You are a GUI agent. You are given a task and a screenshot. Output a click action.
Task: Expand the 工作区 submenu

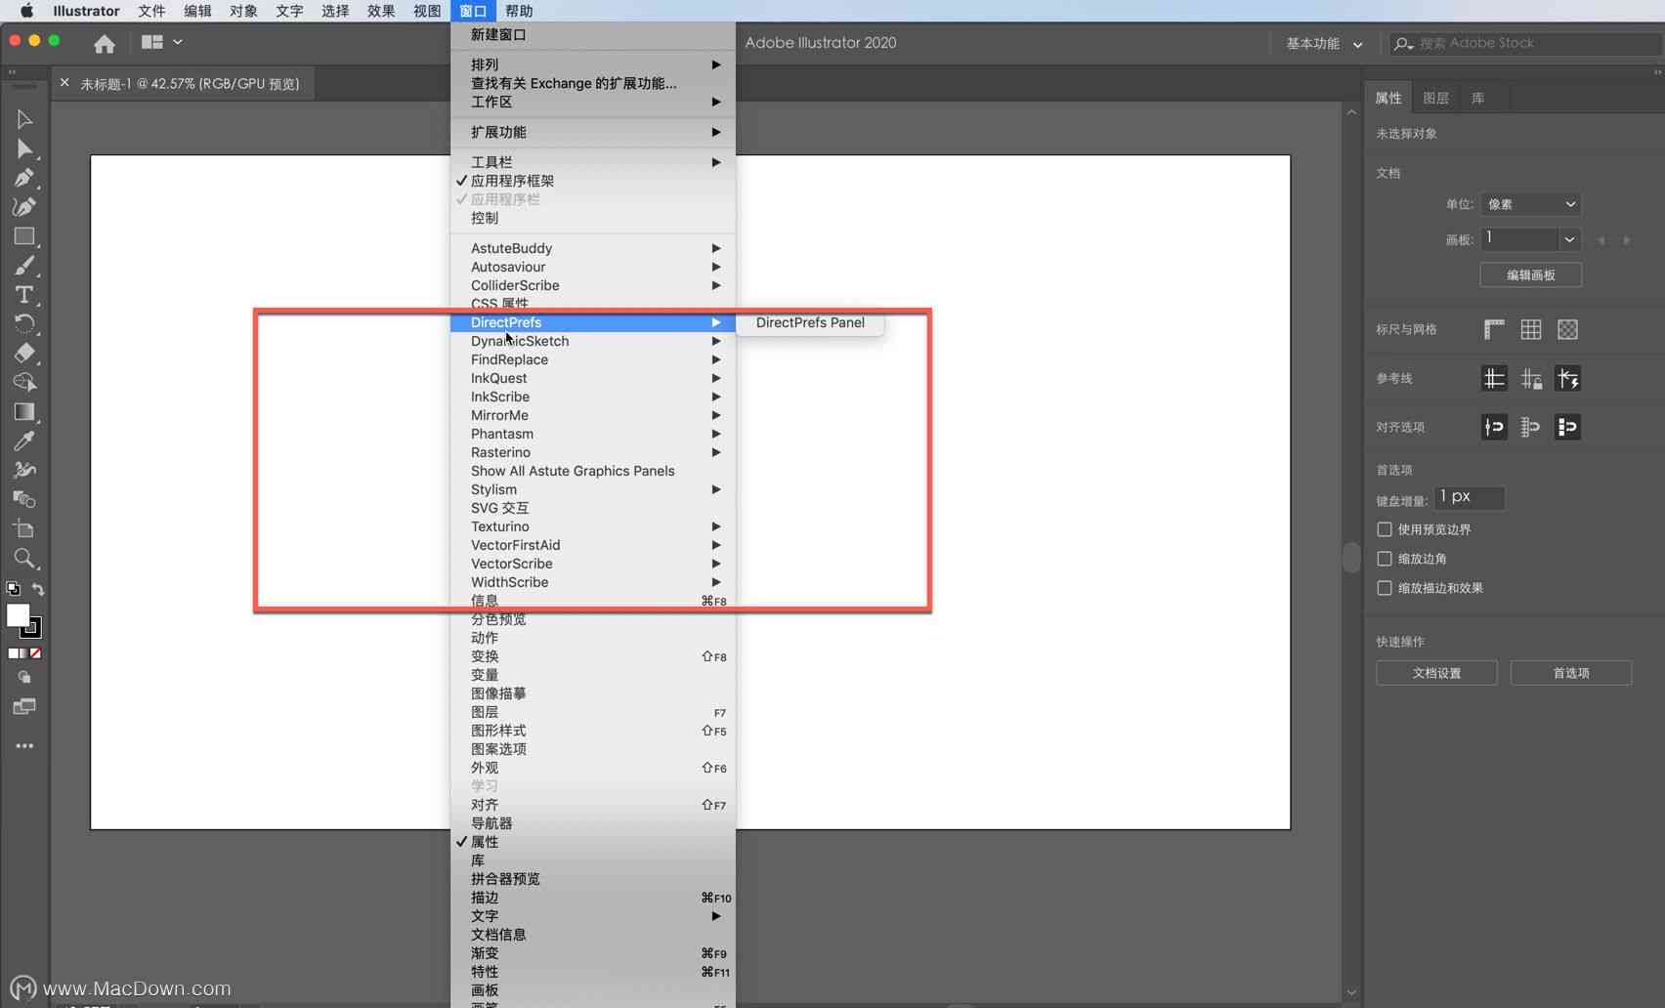point(592,102)
